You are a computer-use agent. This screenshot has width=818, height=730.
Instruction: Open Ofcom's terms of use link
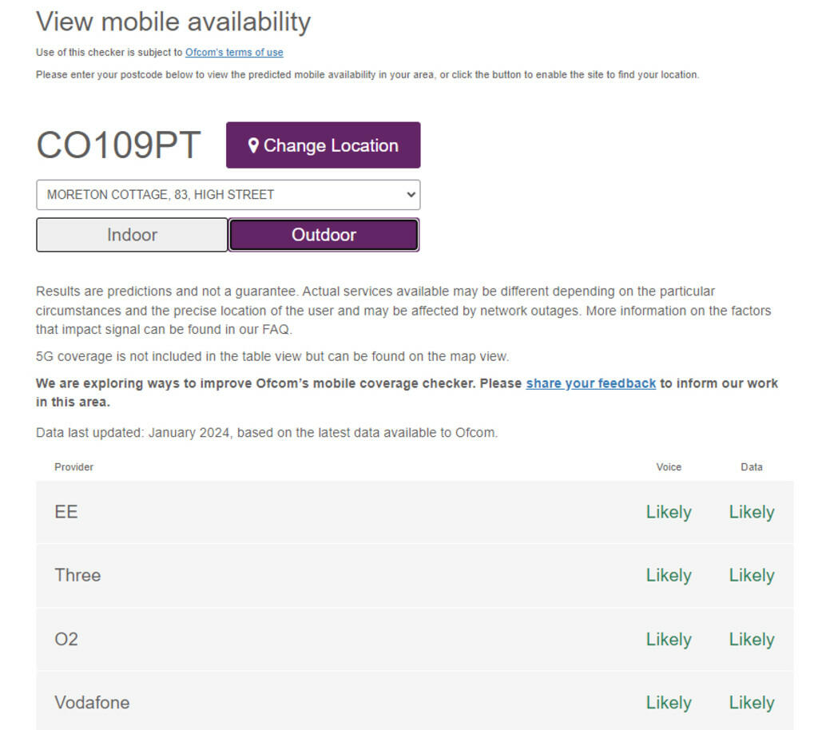234,53
